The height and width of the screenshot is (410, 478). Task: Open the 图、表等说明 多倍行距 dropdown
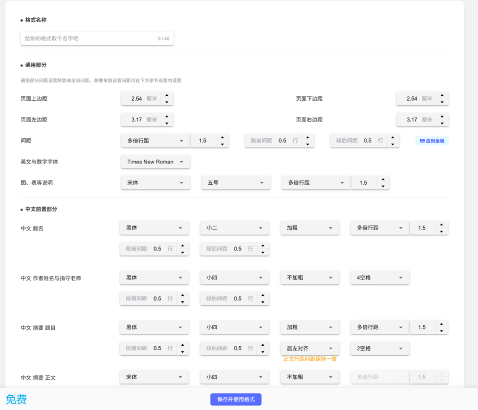[x=316, y=183]
